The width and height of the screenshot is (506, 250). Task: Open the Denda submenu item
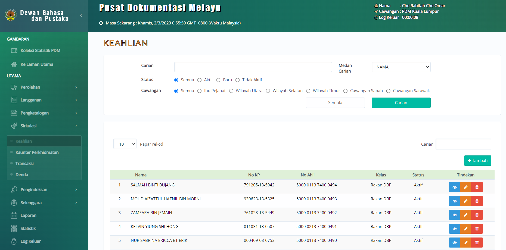click(x=22, y=175)
